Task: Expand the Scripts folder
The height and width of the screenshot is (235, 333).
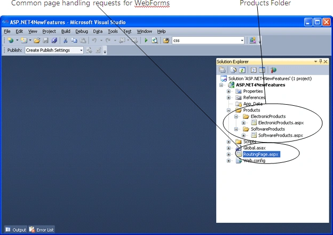Action: pos(228,142)
